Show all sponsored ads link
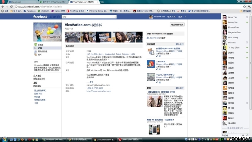Image resolution: width=252 pixels, height=142 pixels. 180,88
